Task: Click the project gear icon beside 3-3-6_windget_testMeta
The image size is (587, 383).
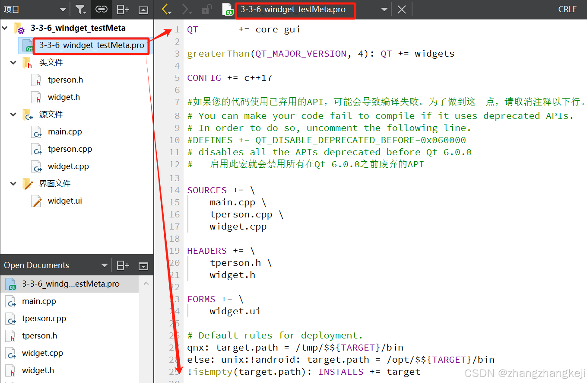Action: coord(19,29)
